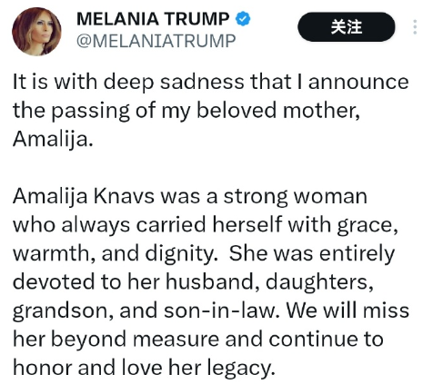The width and height of the screenshot is (433, 384).
Task: Click 'her beyond measure and continue to' line
Action: (x=198, y=340)
